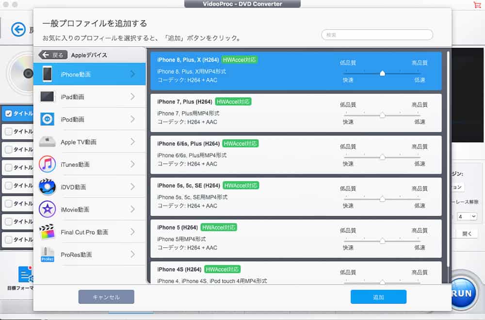
Task: Adjust quality slider for iPhone 7, Plus
Action: [382, 115]
